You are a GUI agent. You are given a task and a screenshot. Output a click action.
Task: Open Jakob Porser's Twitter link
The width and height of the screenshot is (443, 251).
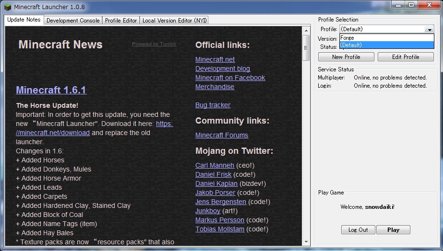pos(216,193)
